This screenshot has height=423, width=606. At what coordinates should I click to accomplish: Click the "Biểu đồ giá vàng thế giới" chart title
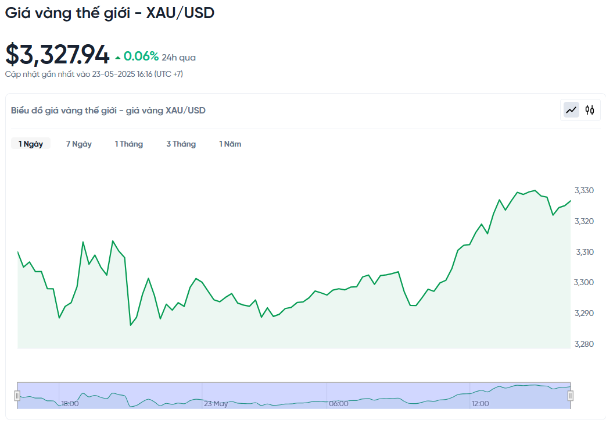click(108, 111)
